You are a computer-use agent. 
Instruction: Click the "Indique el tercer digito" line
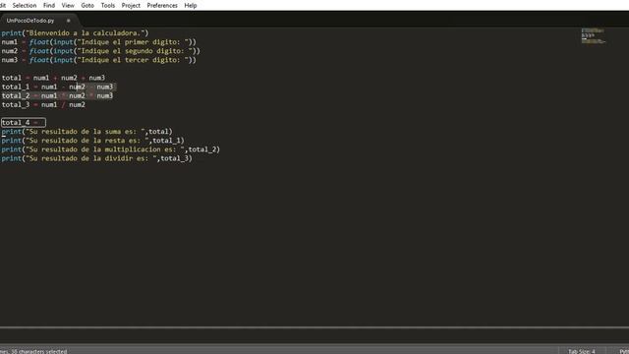pyautogui.click(x=98, y=60)
